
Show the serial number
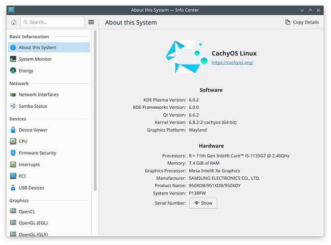[x=203, y=203]
